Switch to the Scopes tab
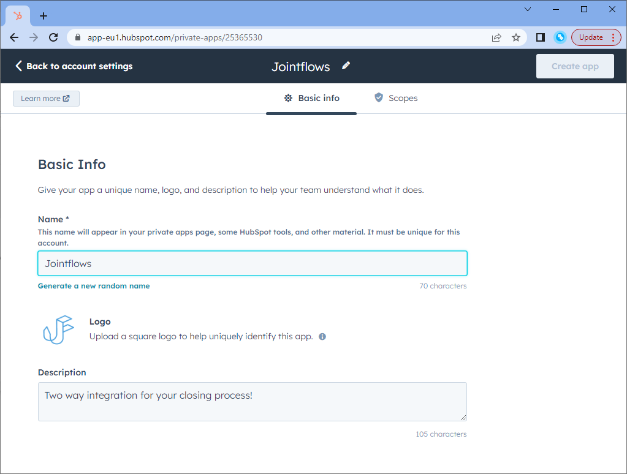 click(x=396, y=98)
